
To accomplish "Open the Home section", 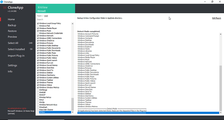I will [x=11, y=19].
